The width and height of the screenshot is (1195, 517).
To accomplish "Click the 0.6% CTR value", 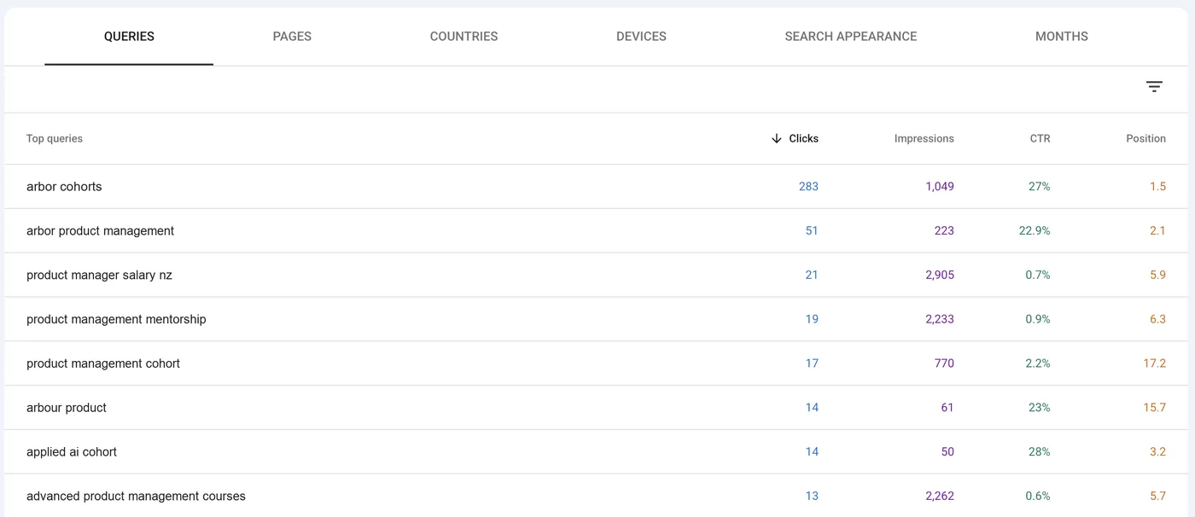I will (x=1037, y=497).
